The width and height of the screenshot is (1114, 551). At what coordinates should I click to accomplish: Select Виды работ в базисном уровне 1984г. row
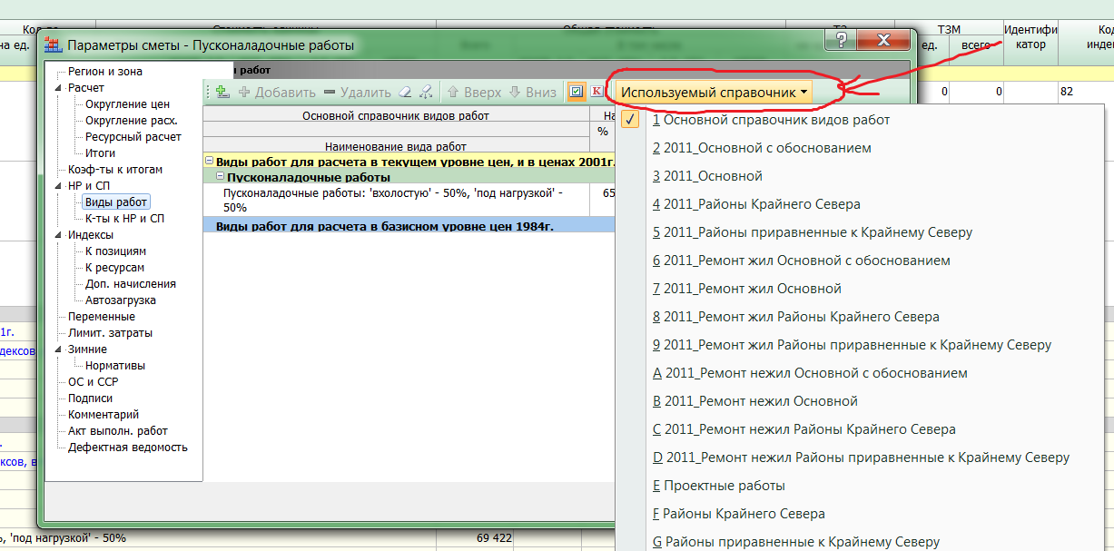coord(409,226)
